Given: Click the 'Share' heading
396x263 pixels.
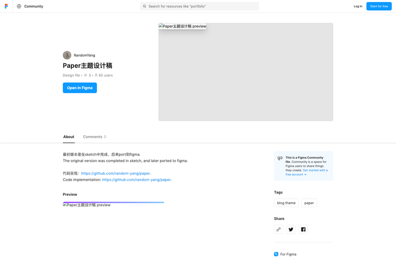Looking at the screenshot, I should pyautogui.click(x=279, y=219).
